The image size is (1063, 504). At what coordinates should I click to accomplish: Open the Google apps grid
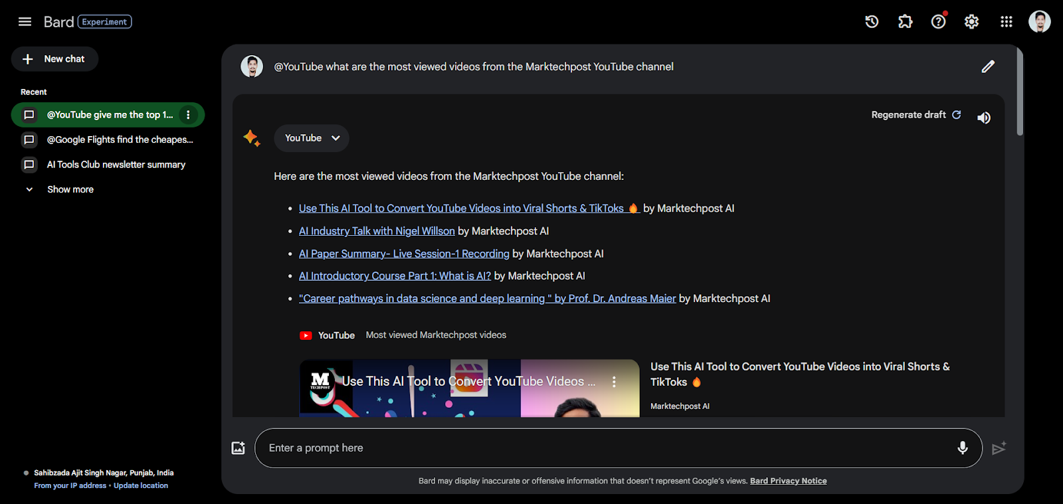click(x=1007, y=22)
